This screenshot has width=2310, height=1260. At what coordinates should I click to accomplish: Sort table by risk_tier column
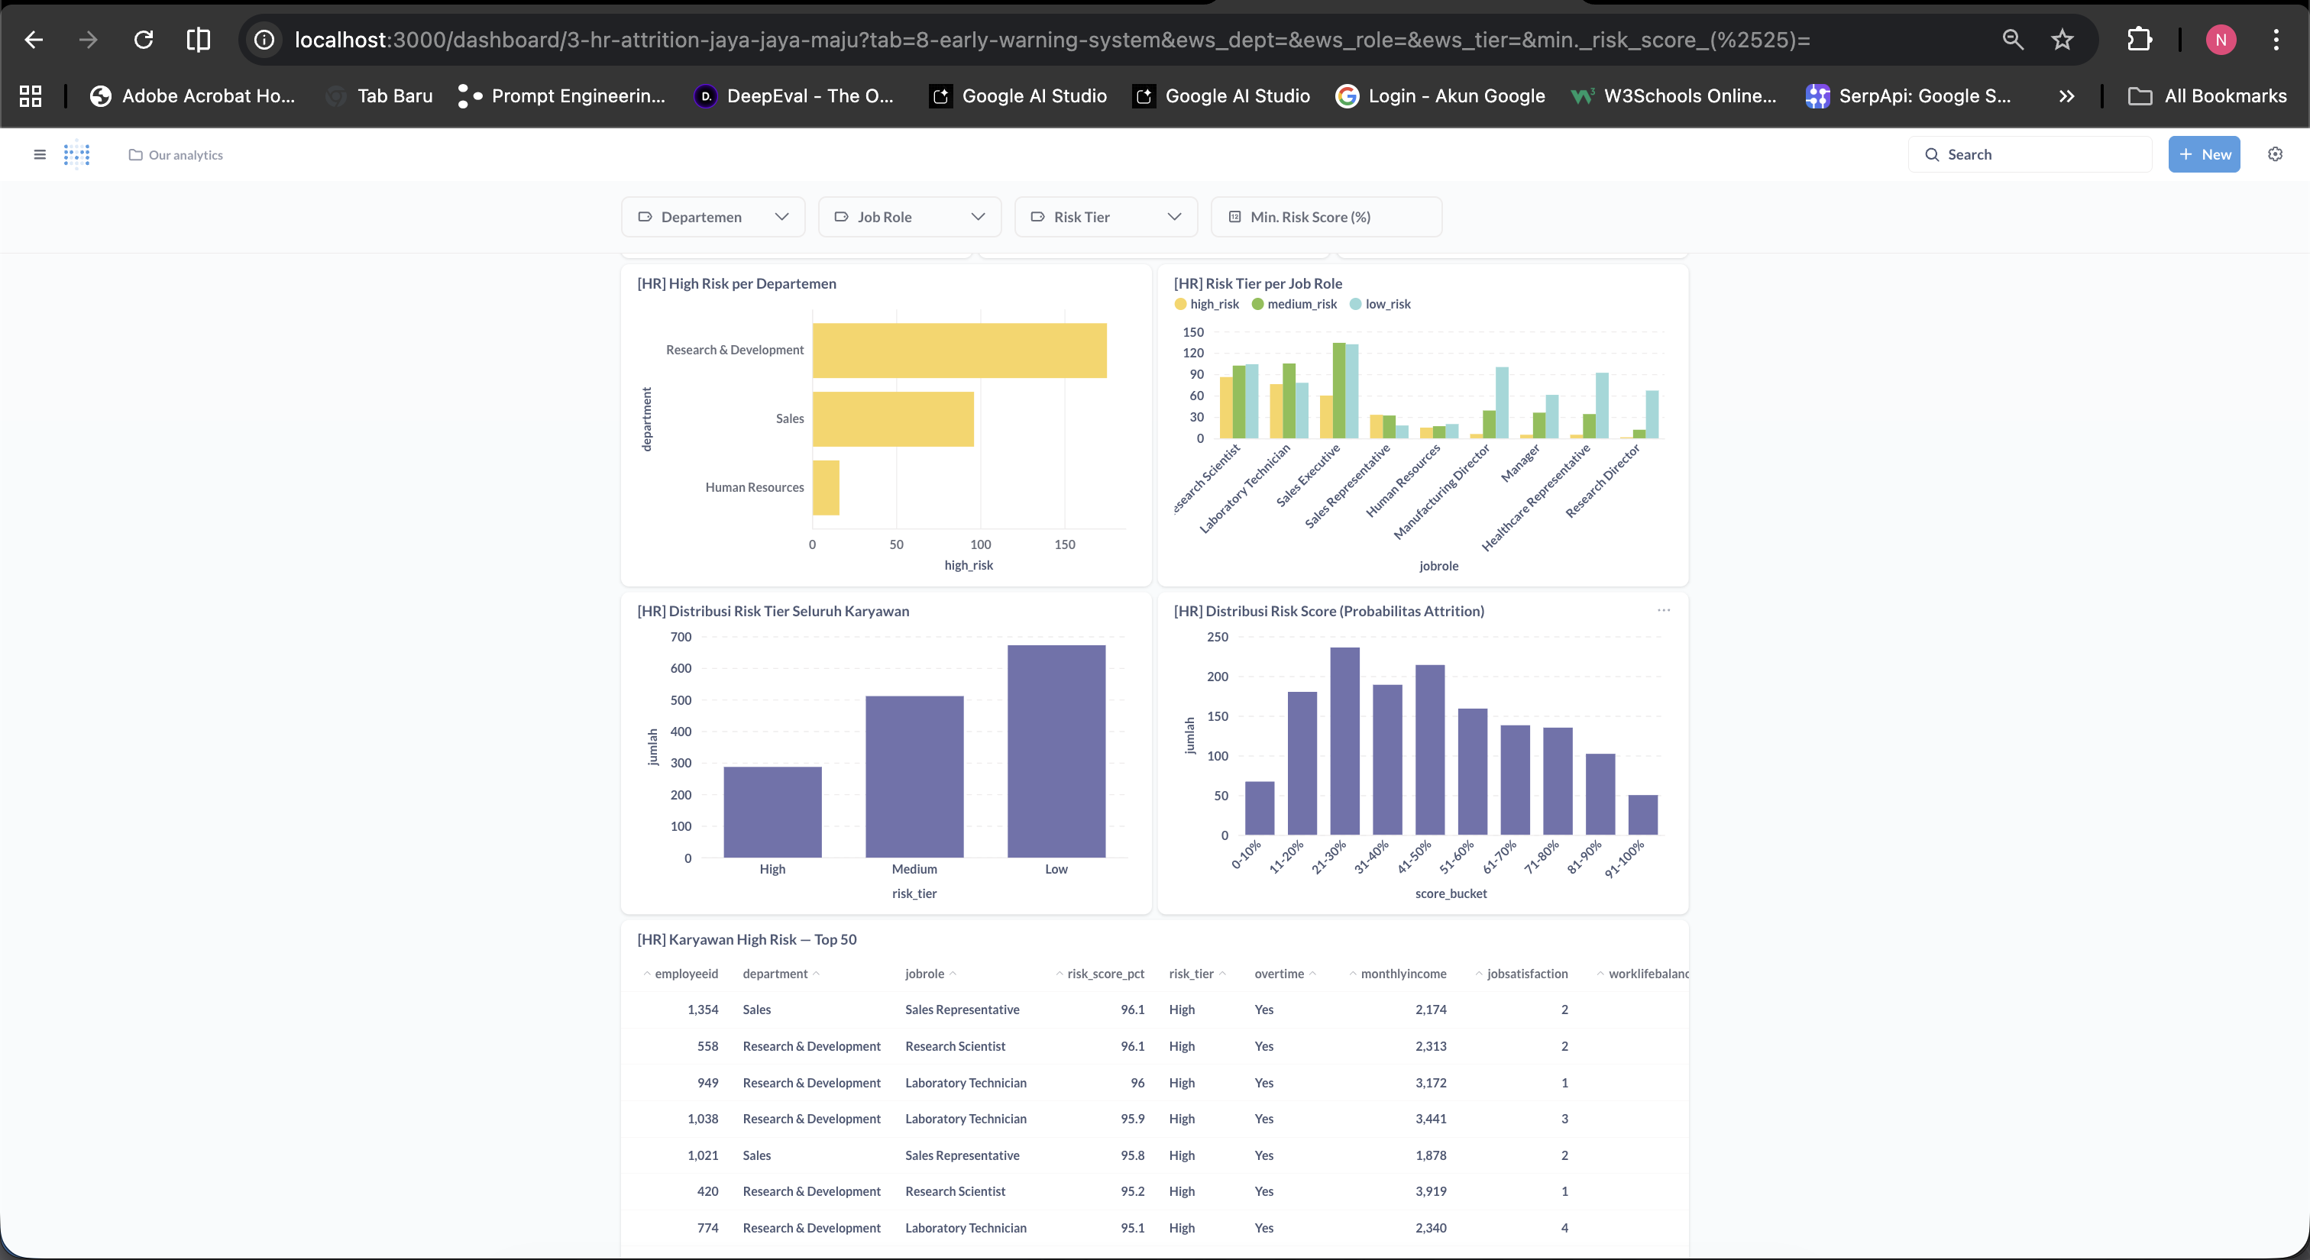[1197, 973]
